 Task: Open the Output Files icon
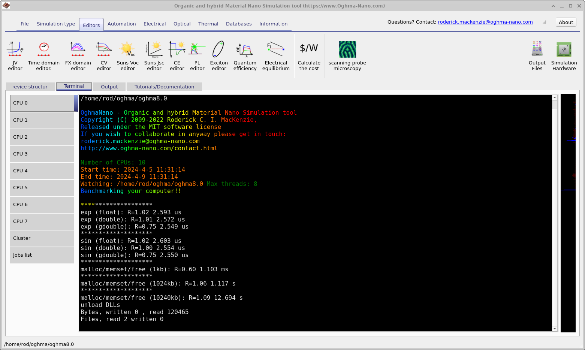click(x=537, y=55)
